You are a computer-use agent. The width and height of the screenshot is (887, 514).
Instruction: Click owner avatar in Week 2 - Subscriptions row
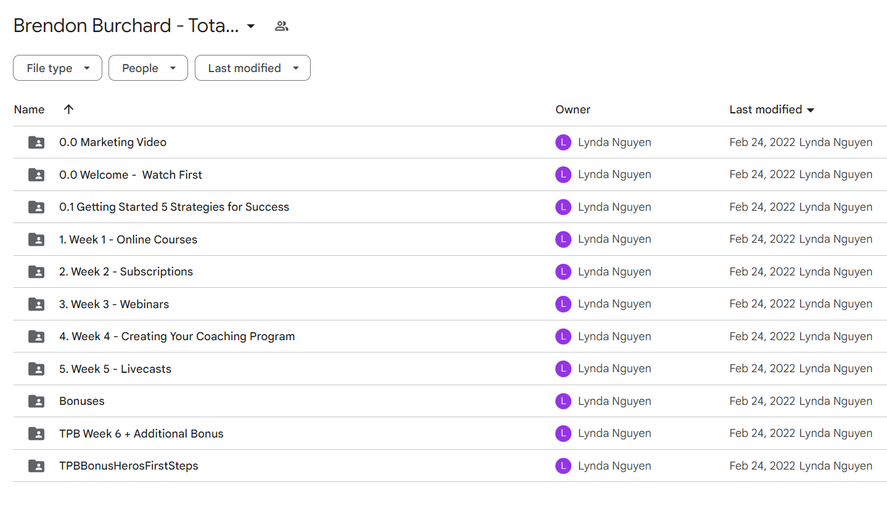pos(563,272)
